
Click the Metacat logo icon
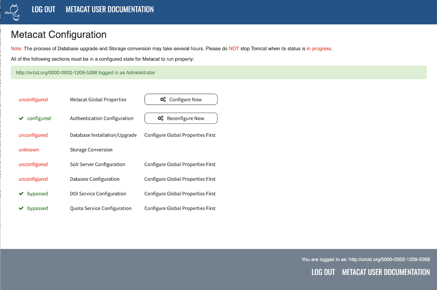pos(12,12)
